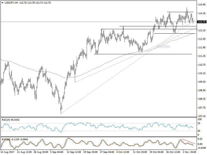Image resolution: width=207 pixels, height=155 pixels.
Task: Select the USDJPY,H4 chart title text
Action: pos(11,3)
